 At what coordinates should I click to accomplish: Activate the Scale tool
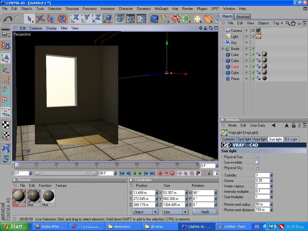click(x=51, y=19)
